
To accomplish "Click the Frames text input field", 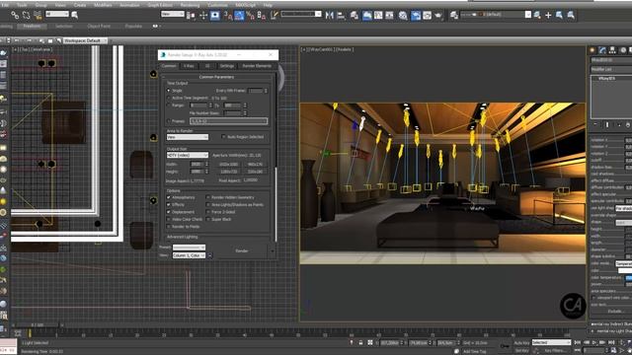I will pos(228,120).
